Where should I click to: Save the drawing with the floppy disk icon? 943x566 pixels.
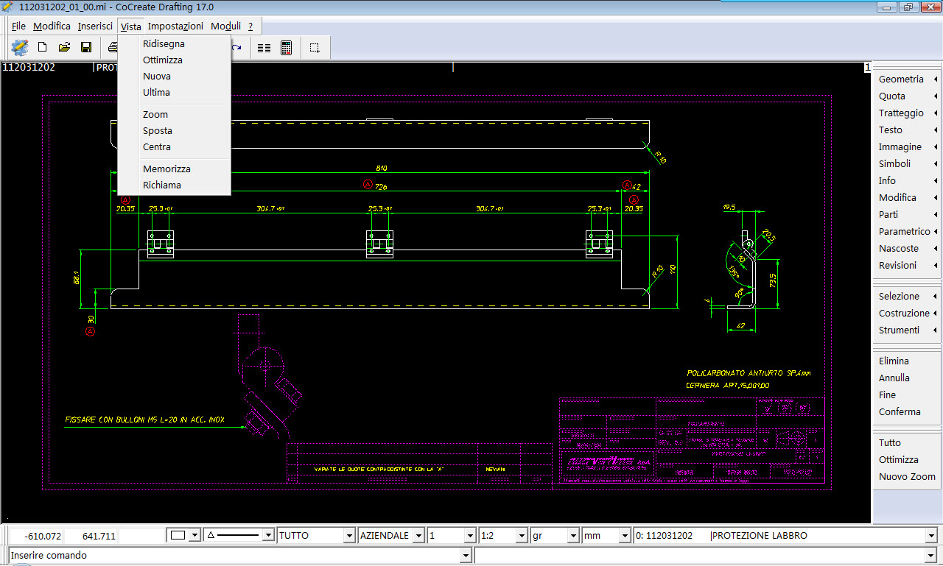[x=86, y=48]
